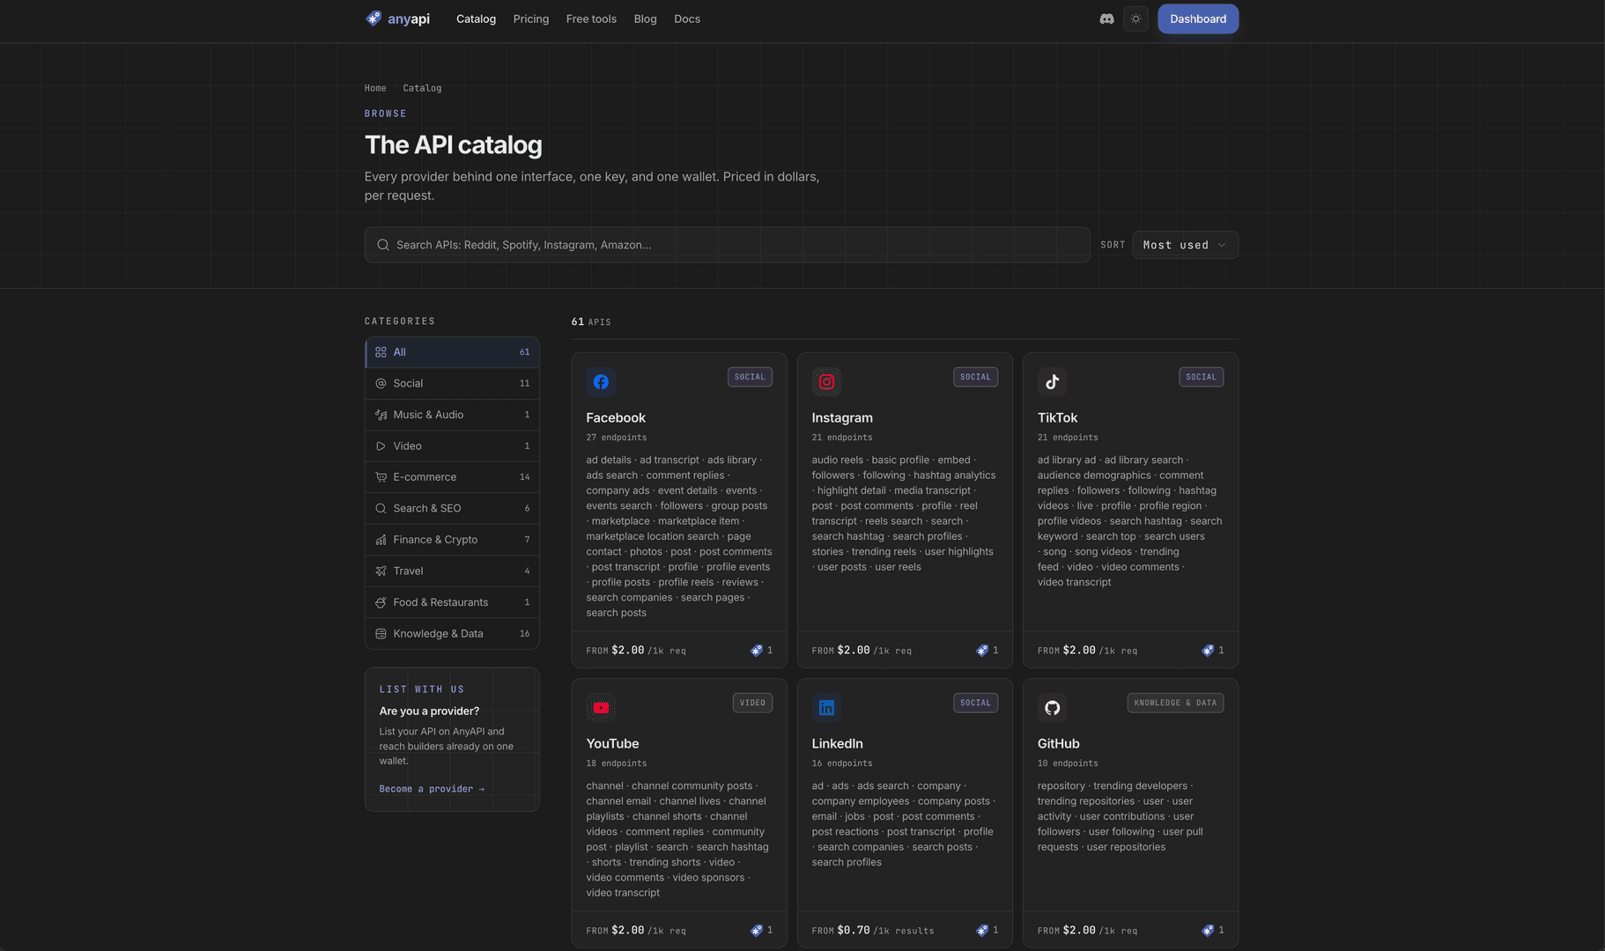1605x951 pixels.
Task: Click the anyapi rocket logo icon
Action: pyautogui.click(x=374, y=18)
